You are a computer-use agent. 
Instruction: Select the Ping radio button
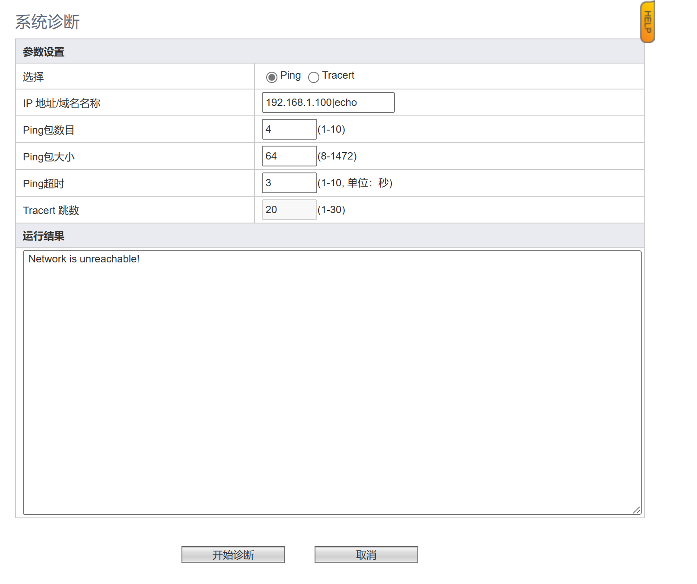(271, 77)
